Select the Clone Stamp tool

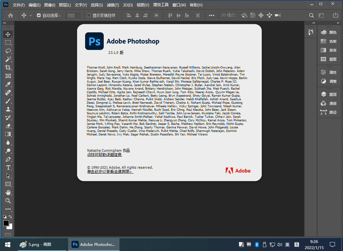point(8,109)
